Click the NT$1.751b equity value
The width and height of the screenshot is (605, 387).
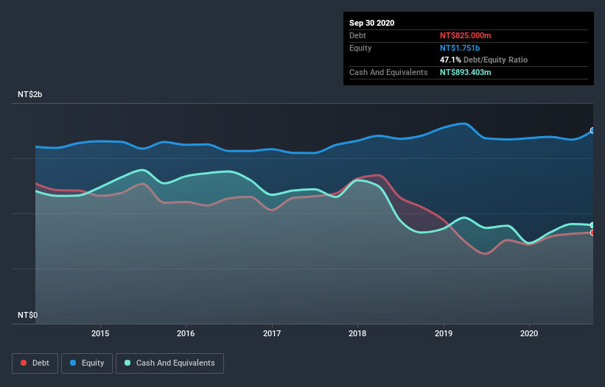[460, 48]
